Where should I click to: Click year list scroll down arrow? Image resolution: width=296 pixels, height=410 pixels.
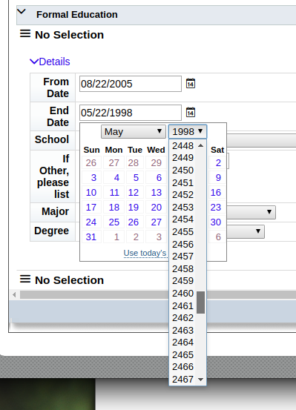pos(201,380)
